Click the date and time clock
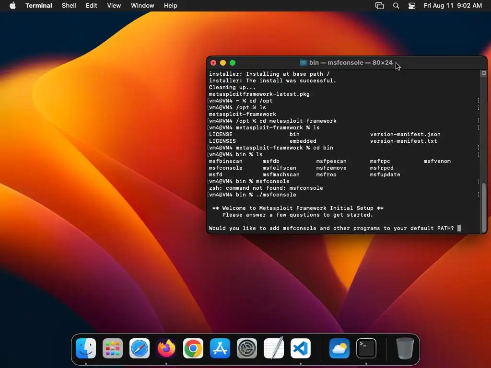This screenshot has height=368, width=491. click(453, 6)
